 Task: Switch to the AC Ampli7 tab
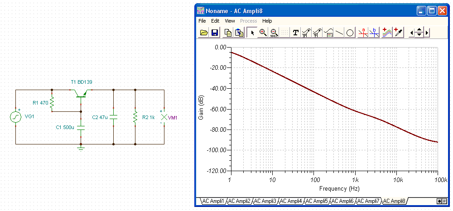click(369, 201)
